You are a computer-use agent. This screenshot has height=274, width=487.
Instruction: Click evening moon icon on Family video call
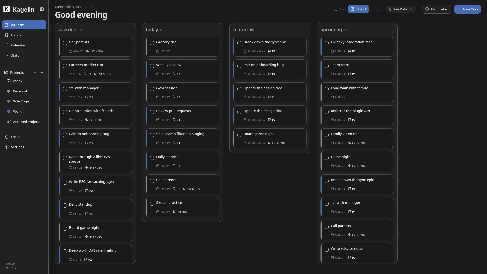[350, 143]
